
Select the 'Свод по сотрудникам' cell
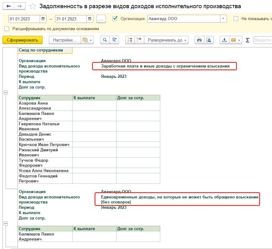click(x=45, y=50)
